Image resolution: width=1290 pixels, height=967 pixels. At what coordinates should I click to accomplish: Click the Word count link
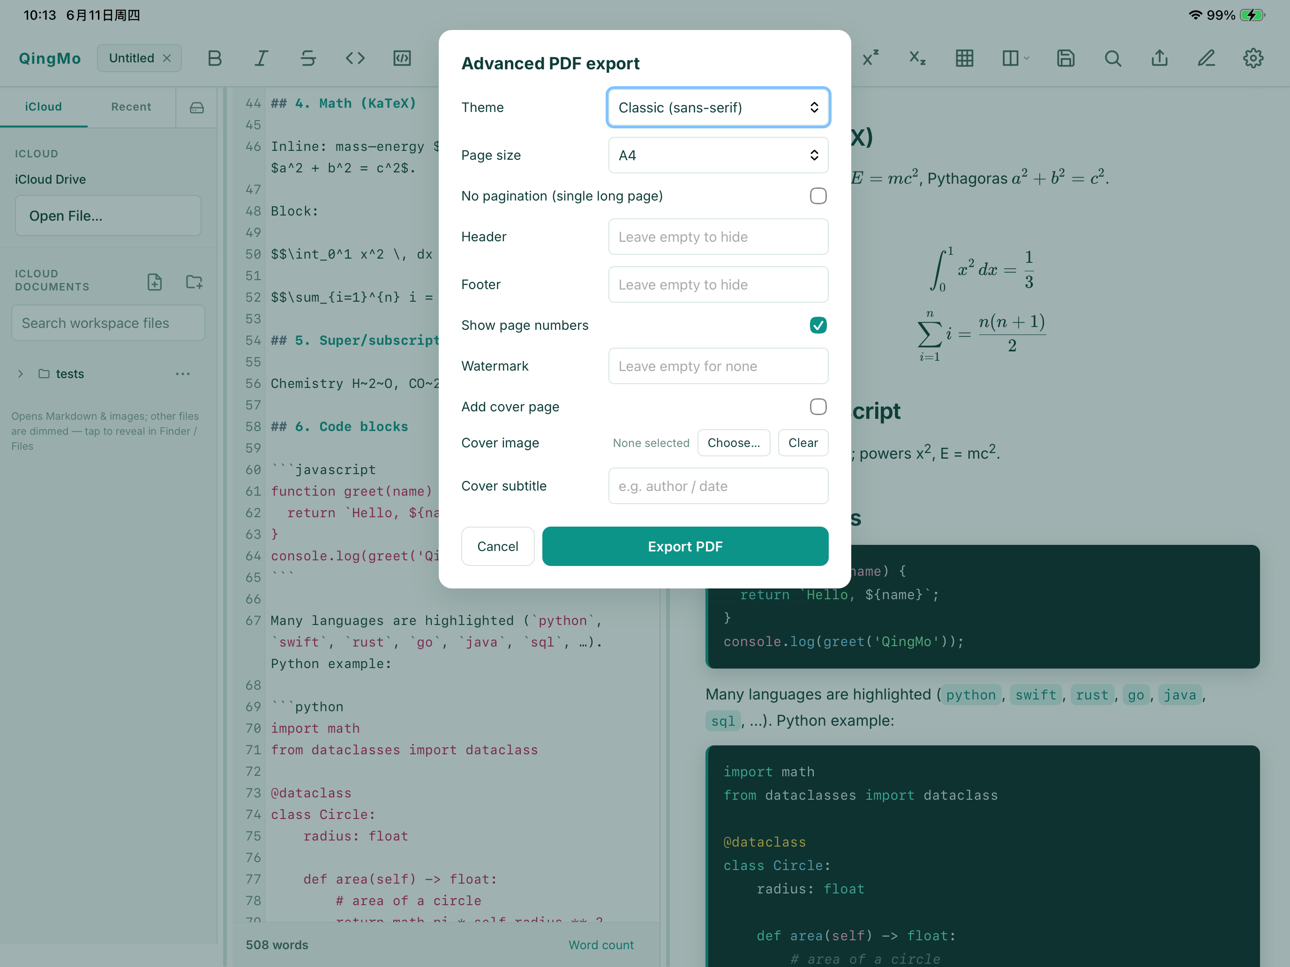(600, 945)
